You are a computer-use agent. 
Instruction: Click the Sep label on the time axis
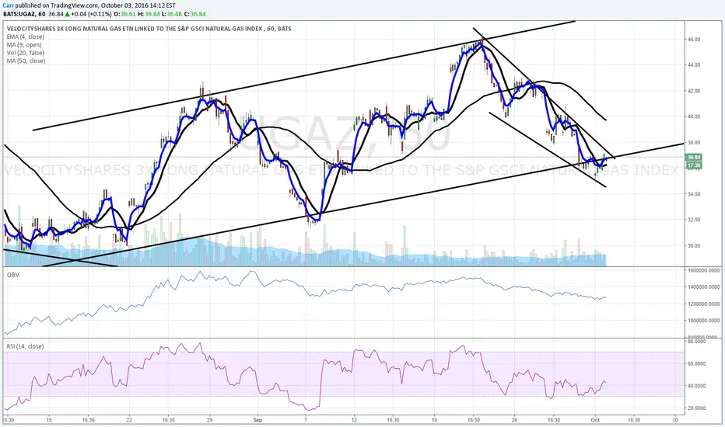point(257,420)
